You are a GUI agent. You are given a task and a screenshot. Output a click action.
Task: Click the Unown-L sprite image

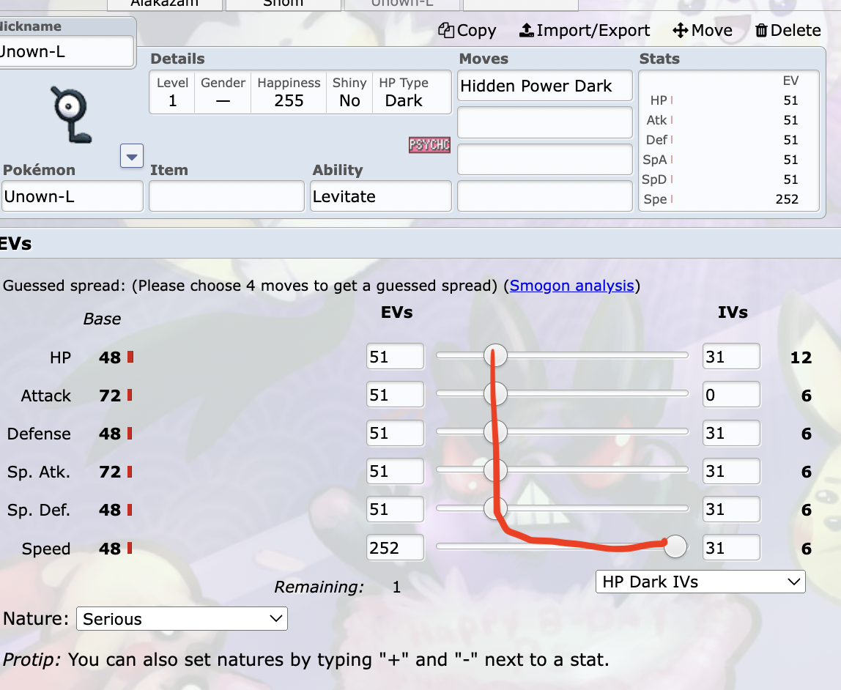coord(71,114)
